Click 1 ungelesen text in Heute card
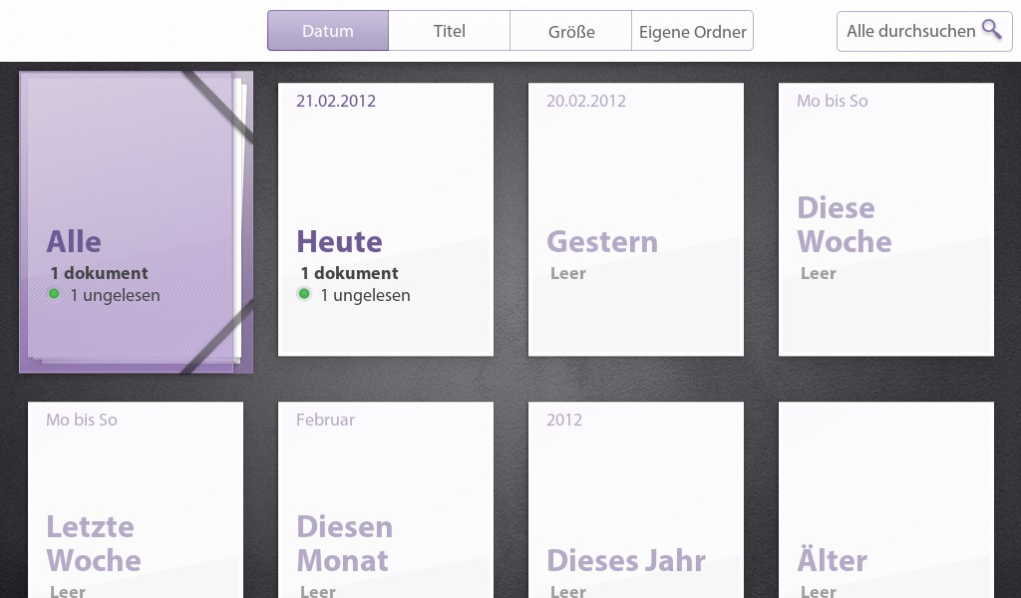1021x598 pixels. (365, 295)
